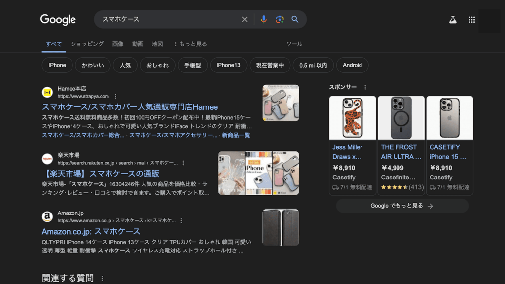This screenshot has width=505, height=284.
Task: Apply the Android filter chip
Action: coord(352,65)
